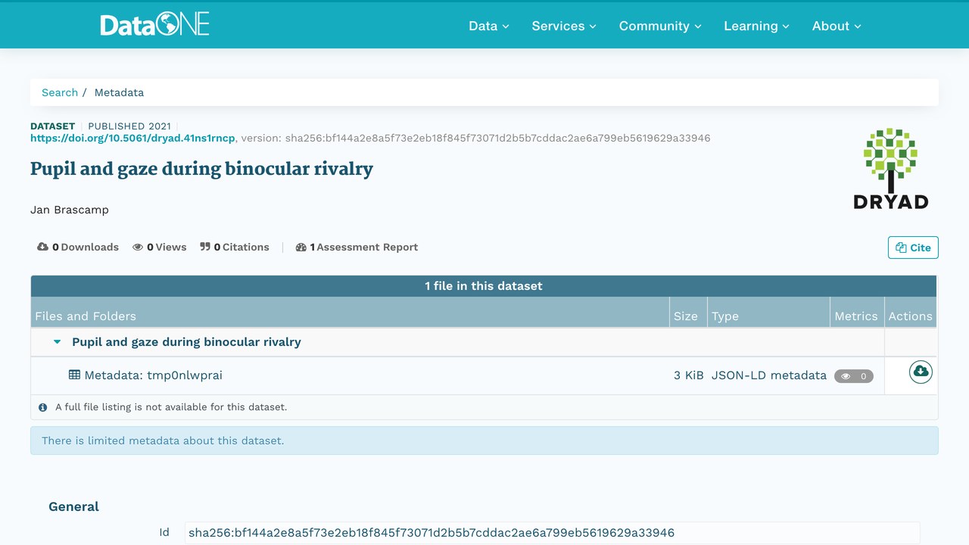
Task: Expand the Learning menu
Action: coord(756,26)
